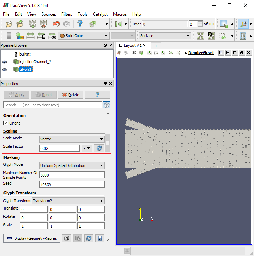Click Adjust Camera icon in the view toolbar

point(141,53)
